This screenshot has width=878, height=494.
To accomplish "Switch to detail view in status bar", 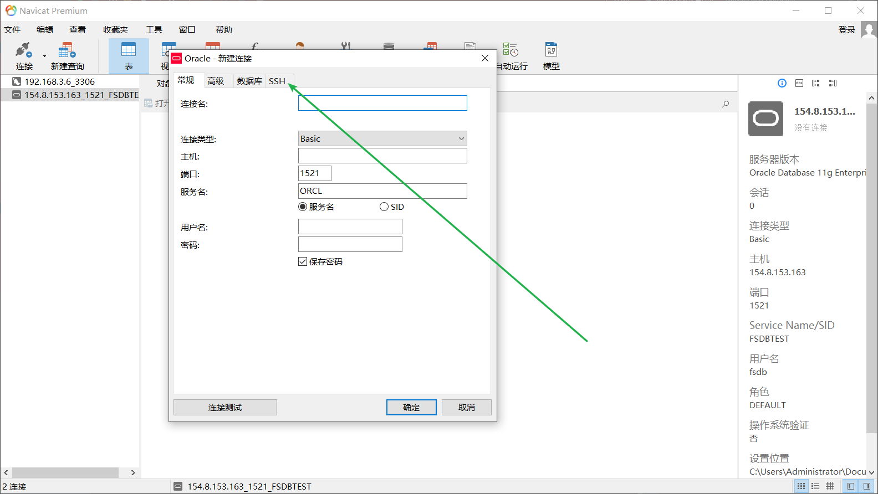I will [x=830, y=486].
